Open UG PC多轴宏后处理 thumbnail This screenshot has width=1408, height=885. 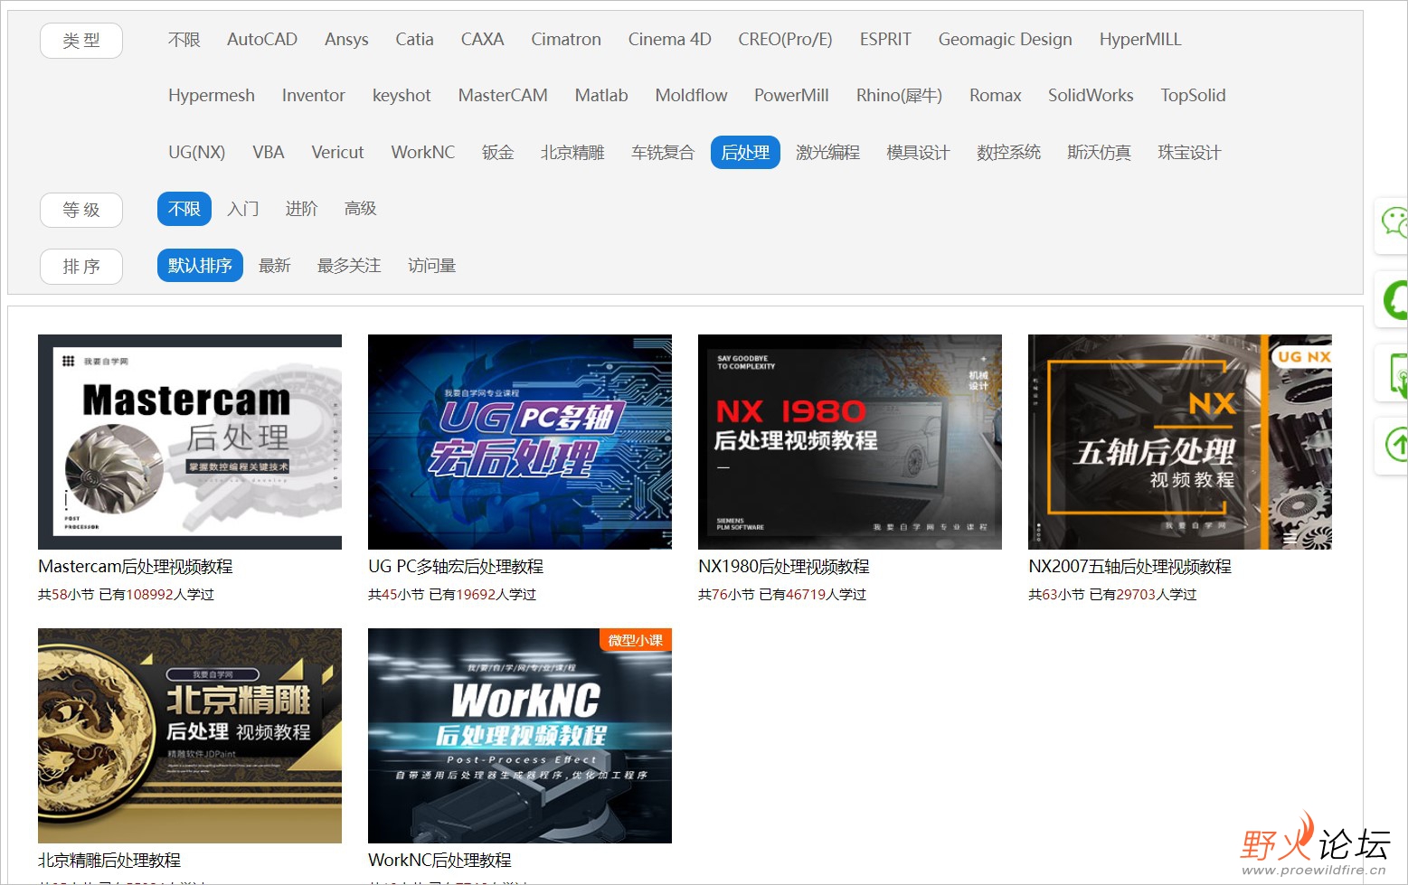(520, 442)
